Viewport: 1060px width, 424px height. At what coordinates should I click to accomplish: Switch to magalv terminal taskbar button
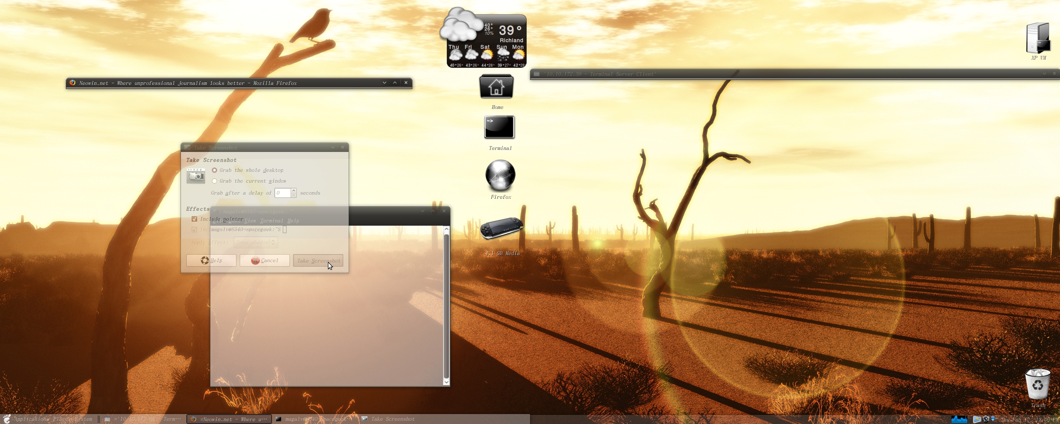(x=315, y=419)
